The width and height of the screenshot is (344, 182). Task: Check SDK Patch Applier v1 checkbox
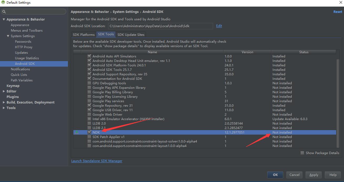click(89, 137)
